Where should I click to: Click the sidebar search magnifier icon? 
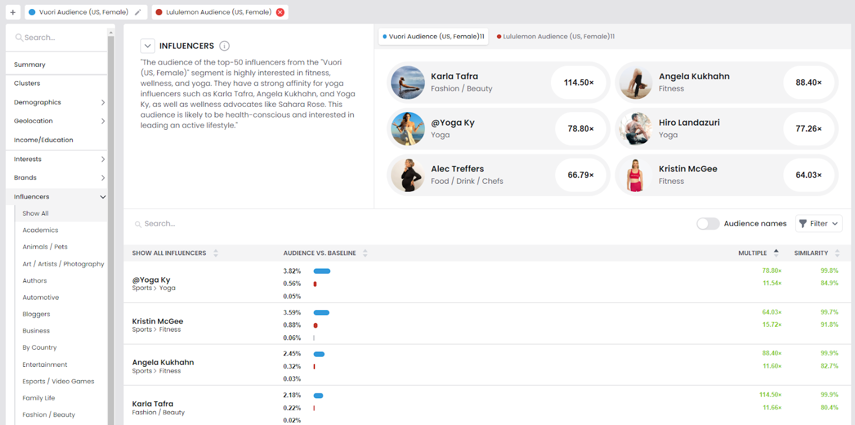point(19,37)
